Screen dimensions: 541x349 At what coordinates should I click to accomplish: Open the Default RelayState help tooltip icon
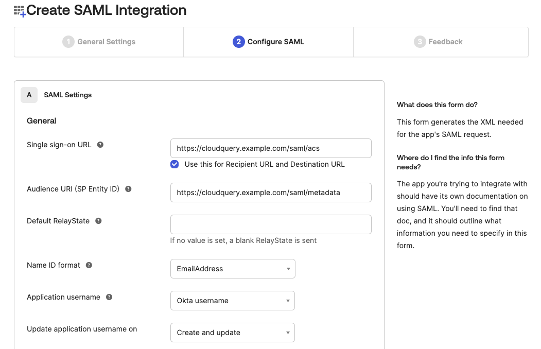pos(98,221)
